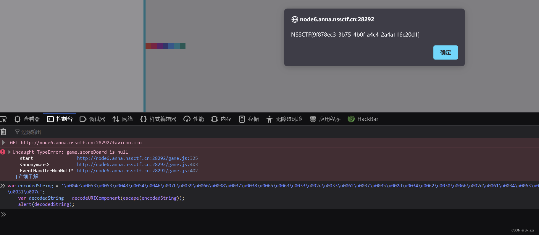Click the green end block of the rainbow bar
The image size is (539, 235).
click(183, 46)
